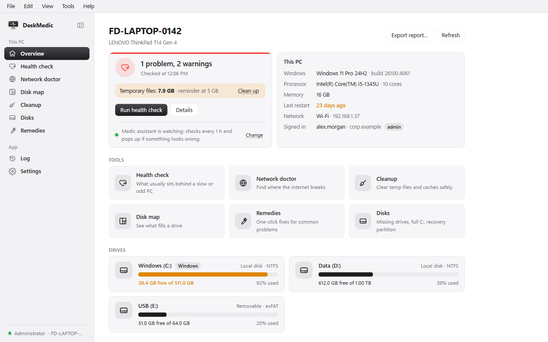Click the Clean up link for temporary files
The height and width of the screenshot is (342, 548).
tap(248, 91)
